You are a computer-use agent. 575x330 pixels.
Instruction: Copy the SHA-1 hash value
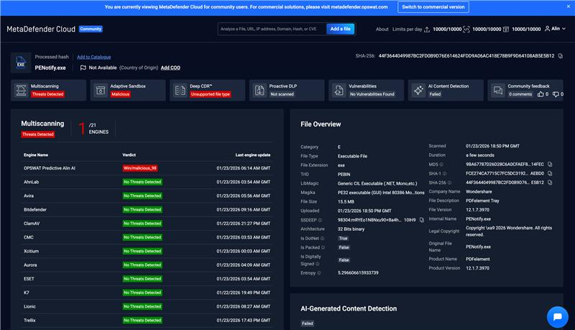click(550, 173)
